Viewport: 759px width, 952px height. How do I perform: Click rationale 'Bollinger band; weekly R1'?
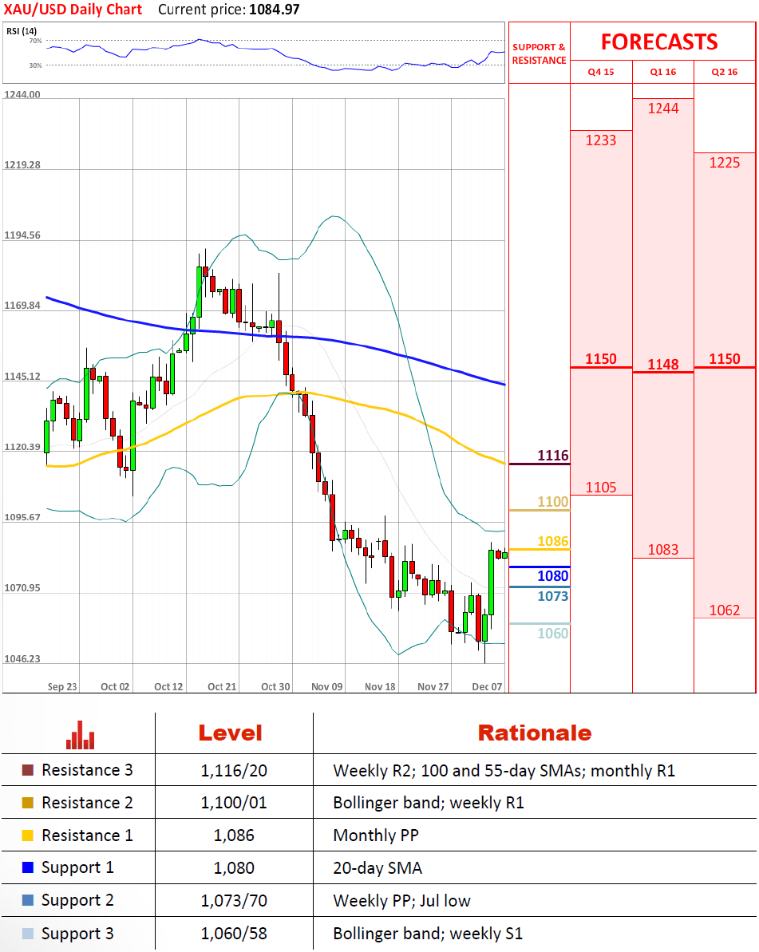pos(429,804)
